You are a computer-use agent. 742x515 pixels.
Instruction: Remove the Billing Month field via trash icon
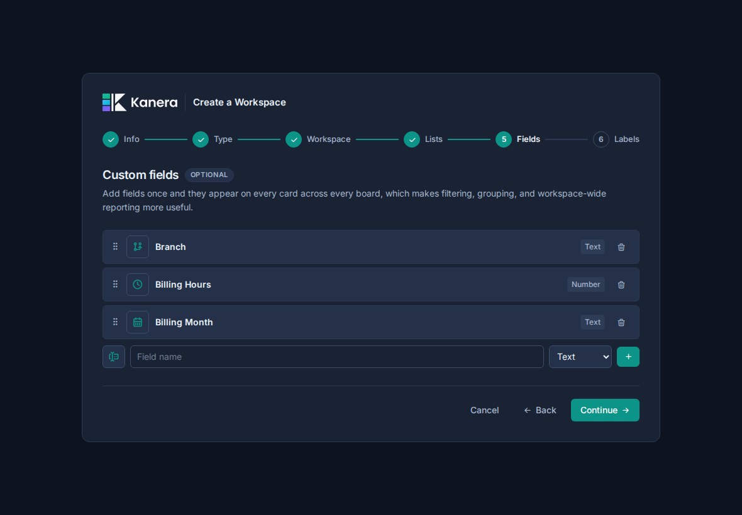pos(621,323)
